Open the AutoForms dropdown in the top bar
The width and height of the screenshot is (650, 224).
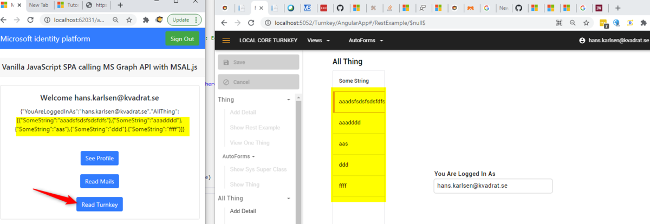(366, 41)
